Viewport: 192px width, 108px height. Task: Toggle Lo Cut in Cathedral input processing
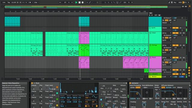(x=132, y=87)
